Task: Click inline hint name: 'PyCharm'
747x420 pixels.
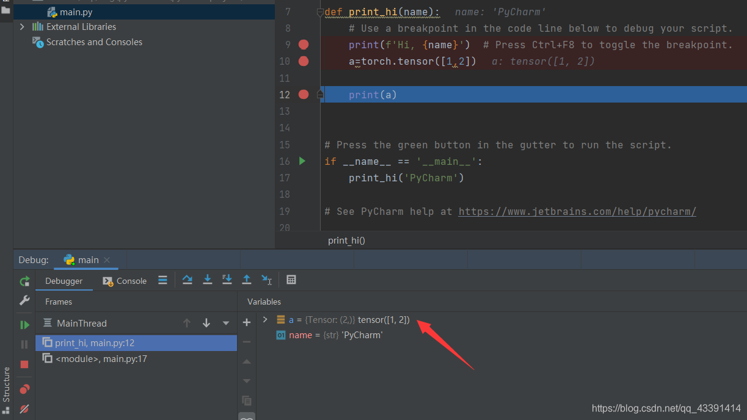Action: 500,12
